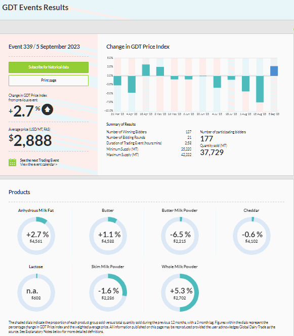Screen dimensions: 294x336
Task: Click the black up-arrow price index icon
Action: (47, 109)
